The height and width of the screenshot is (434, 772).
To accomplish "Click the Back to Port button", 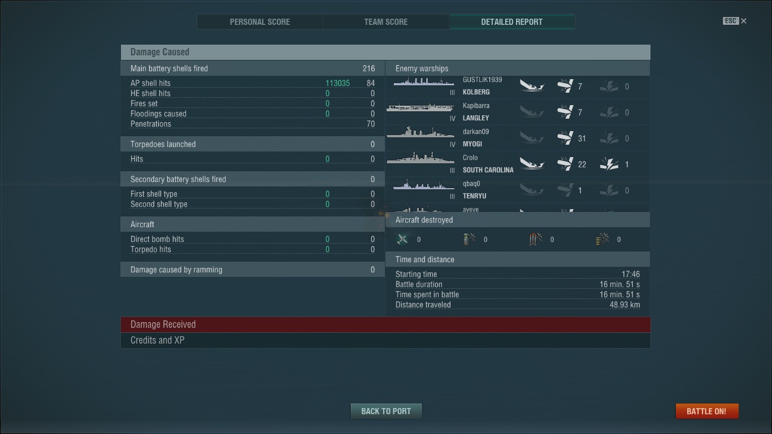I will (x=386, y=411).
